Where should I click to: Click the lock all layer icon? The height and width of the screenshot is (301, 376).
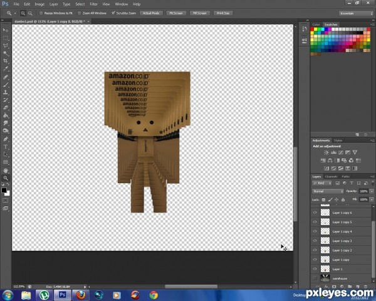(343, 199)
